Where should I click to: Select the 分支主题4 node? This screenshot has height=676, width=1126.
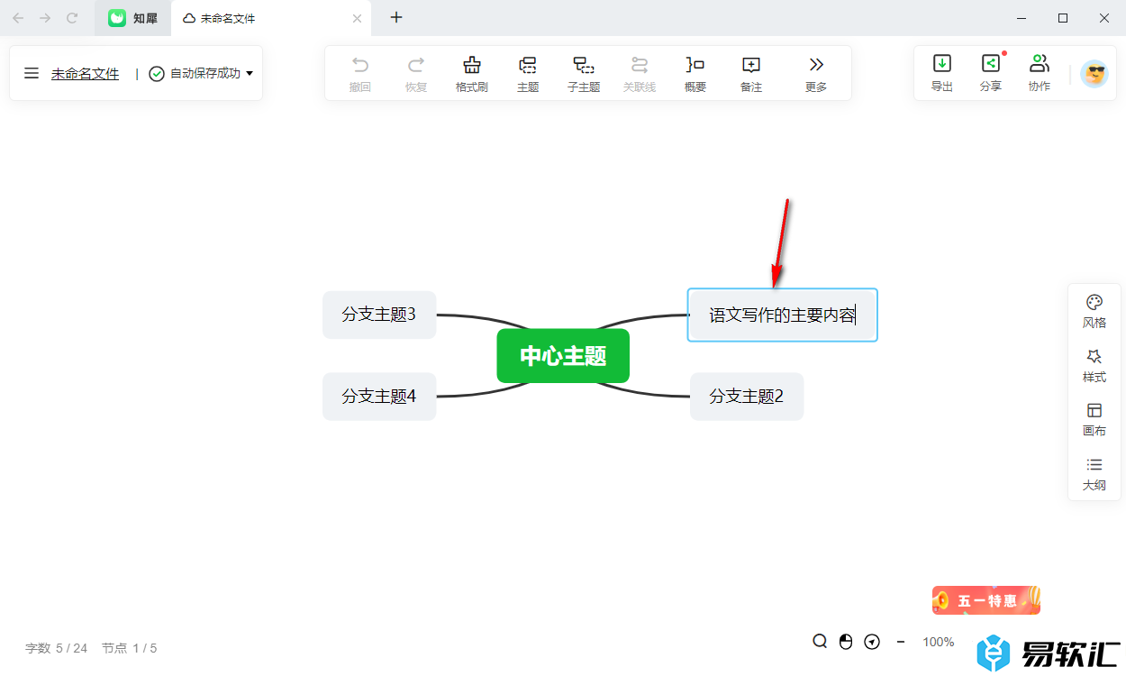(x=379, y=396)
